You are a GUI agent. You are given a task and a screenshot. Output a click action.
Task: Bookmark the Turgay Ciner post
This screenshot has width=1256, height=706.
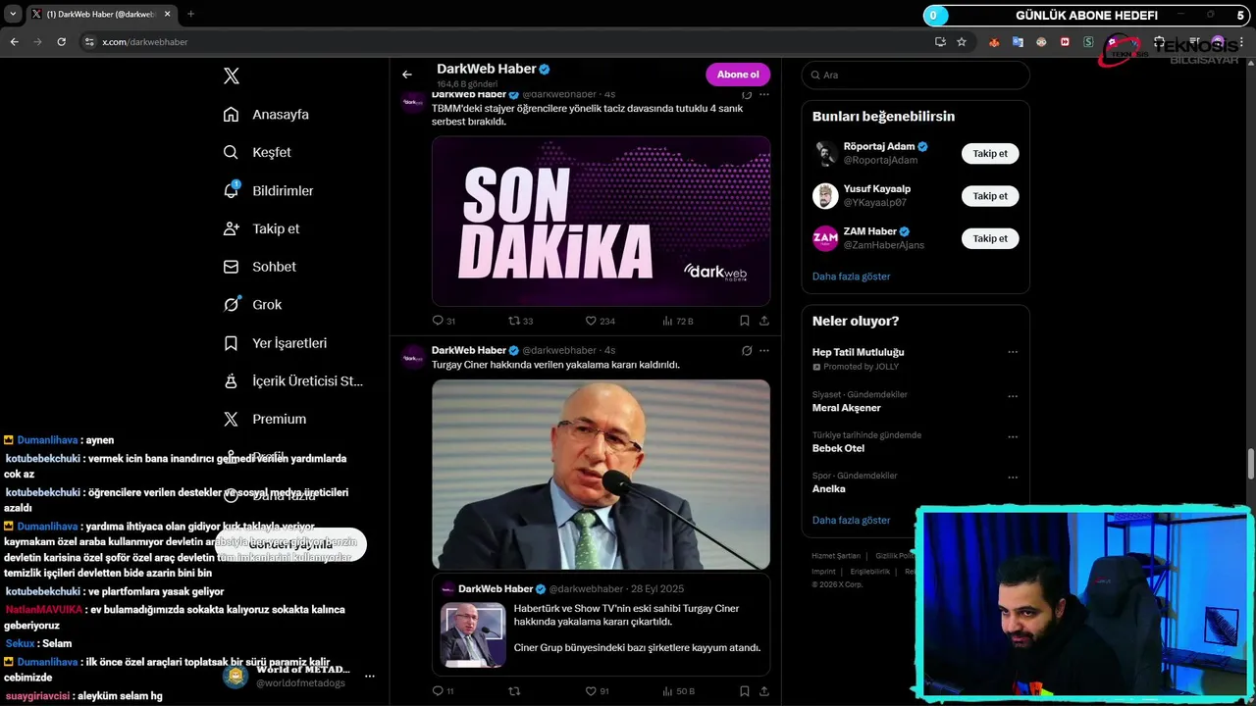tap(745, 691)
